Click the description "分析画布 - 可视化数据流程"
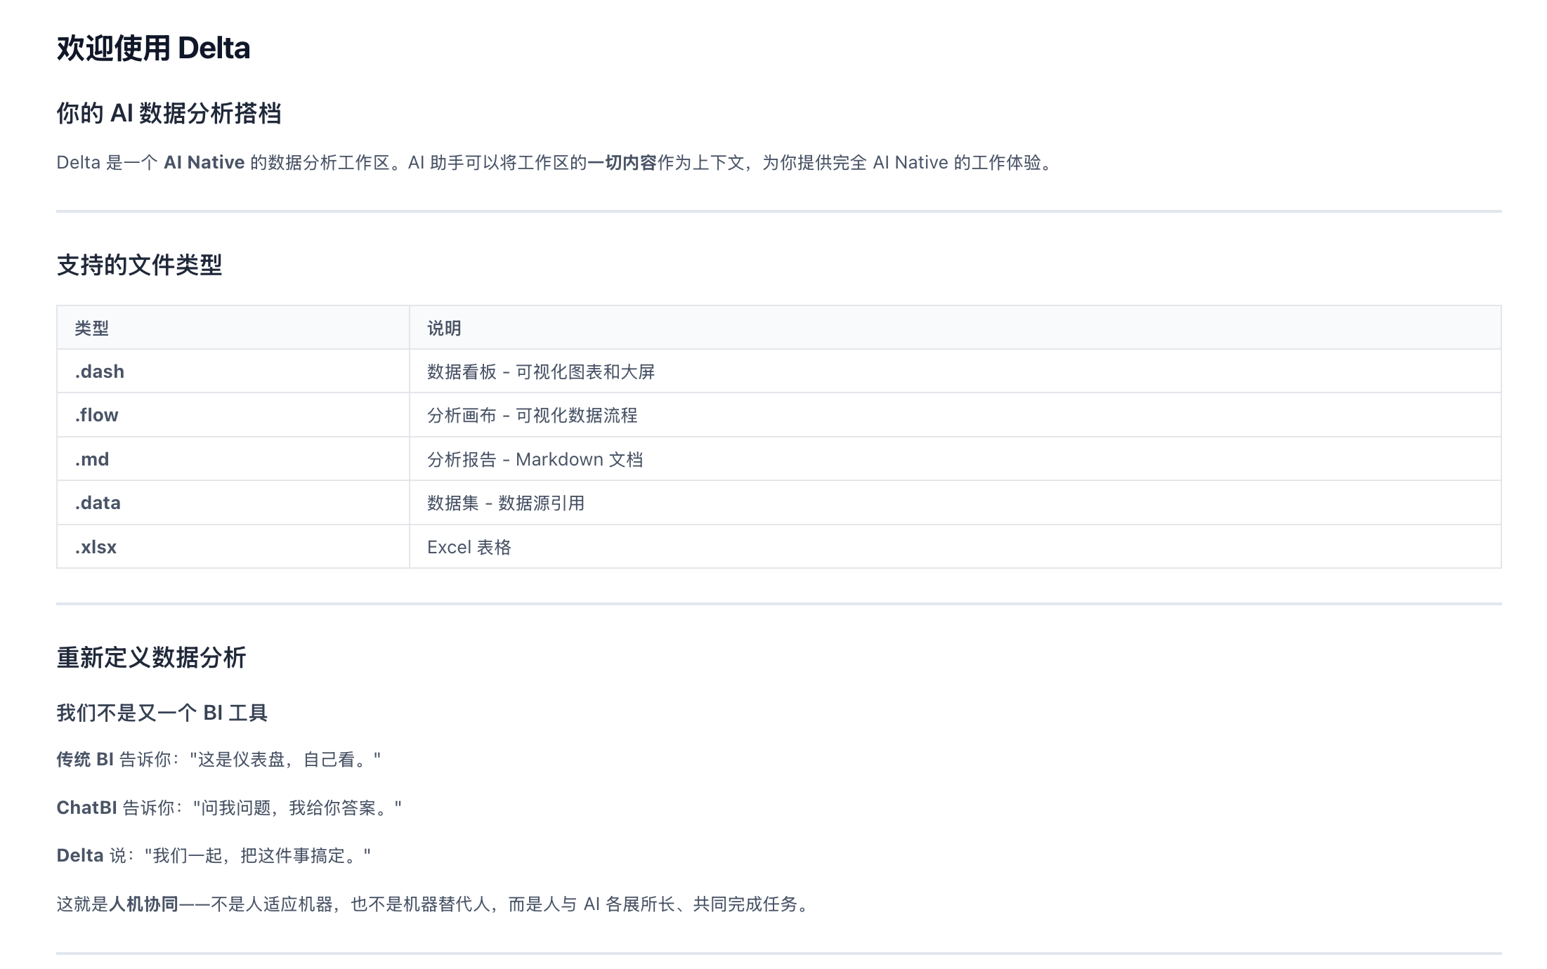The height and width of the screenshot is (969, 1547). [533, 415]
